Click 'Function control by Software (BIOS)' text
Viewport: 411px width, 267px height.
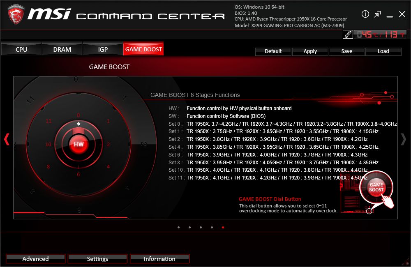pyautogui.click(x=226, y=116)
